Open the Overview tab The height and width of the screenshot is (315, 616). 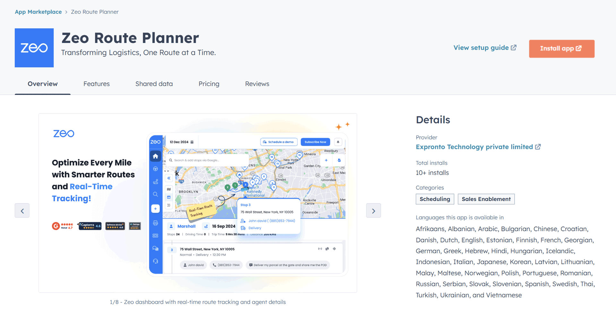point(43,84)
